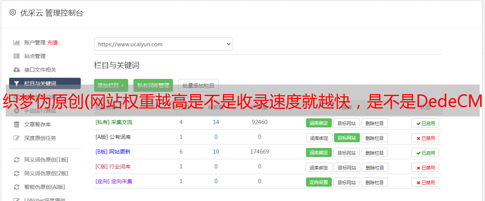Click the [定向] 定向采集 column name
The image size is (485, 201).
coord(114,181)
